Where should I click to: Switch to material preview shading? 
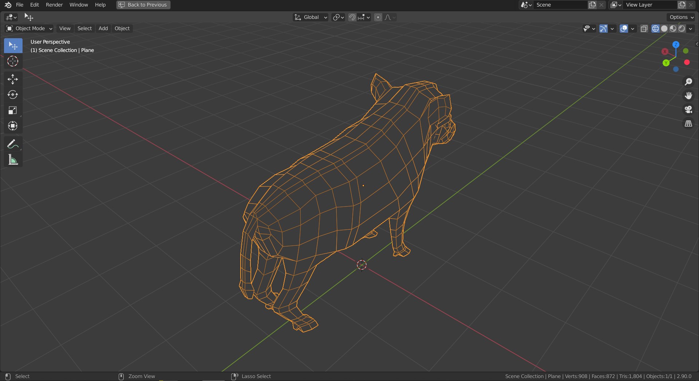tap(673, 28)
